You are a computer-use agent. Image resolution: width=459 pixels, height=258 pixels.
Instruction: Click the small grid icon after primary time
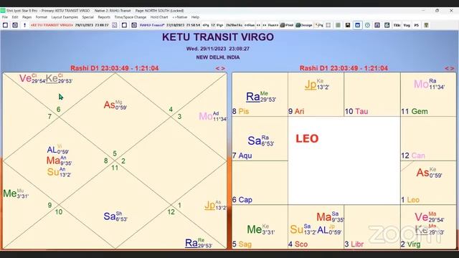pos(115,25)
